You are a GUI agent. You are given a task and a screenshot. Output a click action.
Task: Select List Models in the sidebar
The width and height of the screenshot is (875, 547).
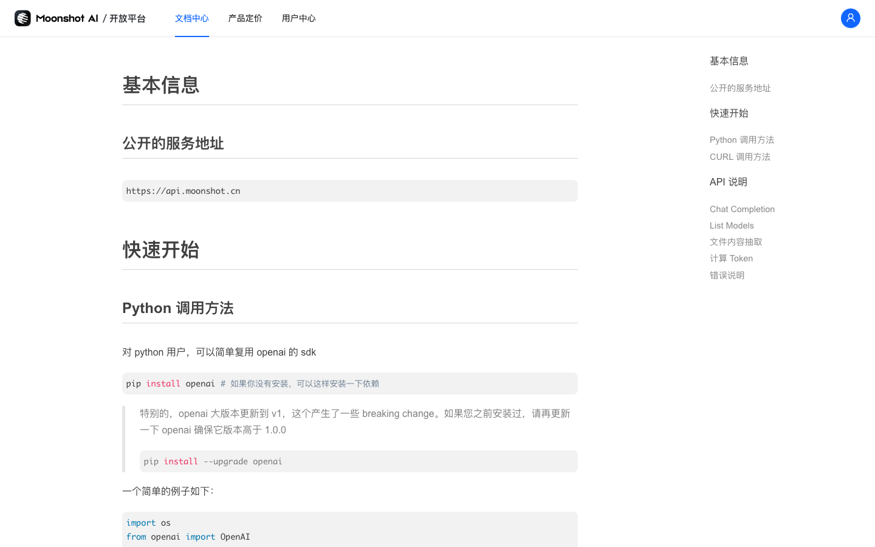coord(732,225)
